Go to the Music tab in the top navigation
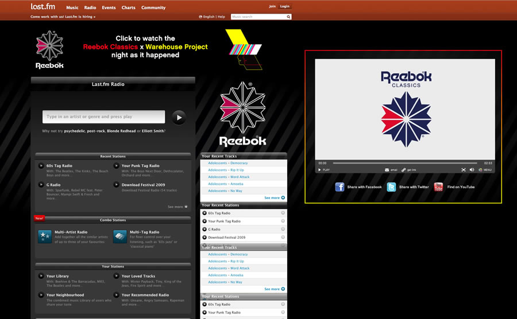The width and height of the screenshot is (517, 319). [x=72, y=7]
